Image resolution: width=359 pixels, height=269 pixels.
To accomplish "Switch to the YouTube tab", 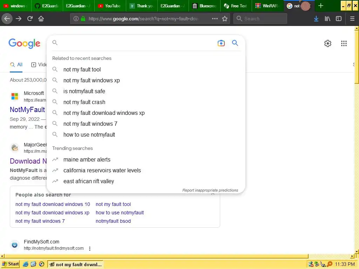I will pyautogui.click(x=110, y=6).
